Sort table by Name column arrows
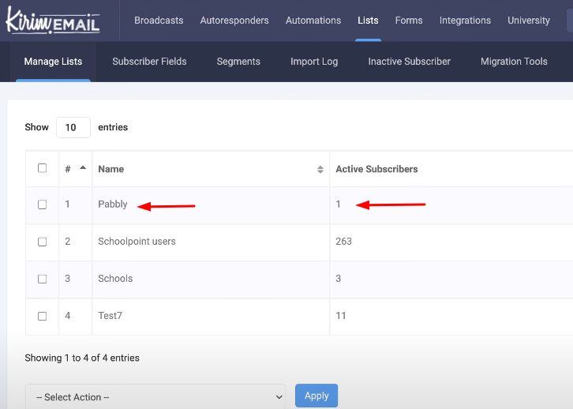The width and height of the screenshot is (573, 409). coord(320,169)
